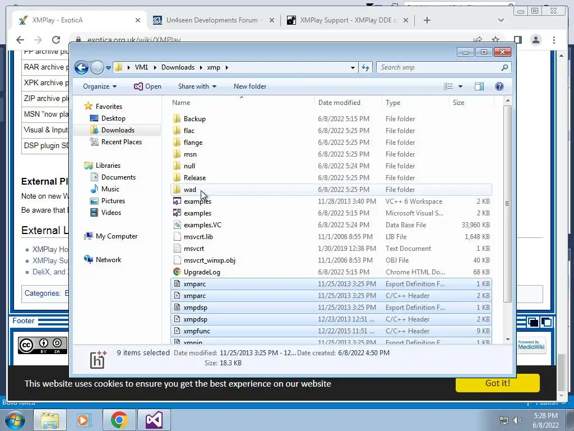Image resolution: width=574 pixels, height=431 pixels.
Task: Click VM1 in the address breadcrumb
Action: tap(141, 67)
